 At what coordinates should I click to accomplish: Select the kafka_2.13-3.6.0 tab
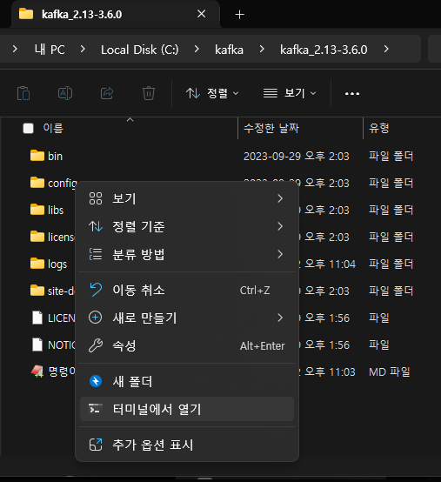115,15
